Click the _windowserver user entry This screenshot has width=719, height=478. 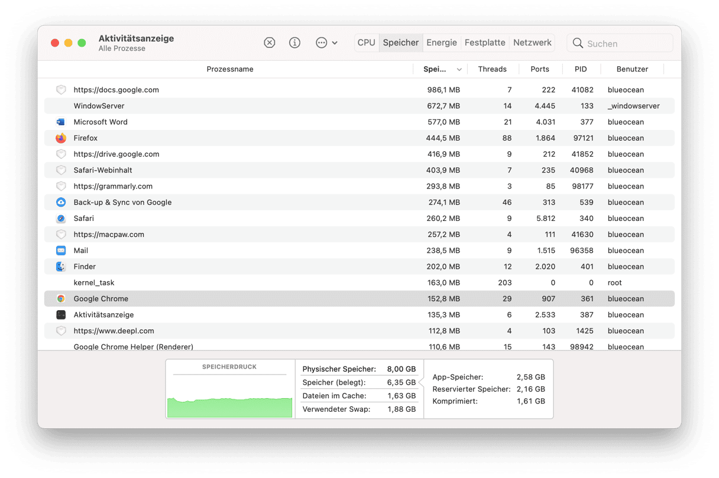point(634,106)
